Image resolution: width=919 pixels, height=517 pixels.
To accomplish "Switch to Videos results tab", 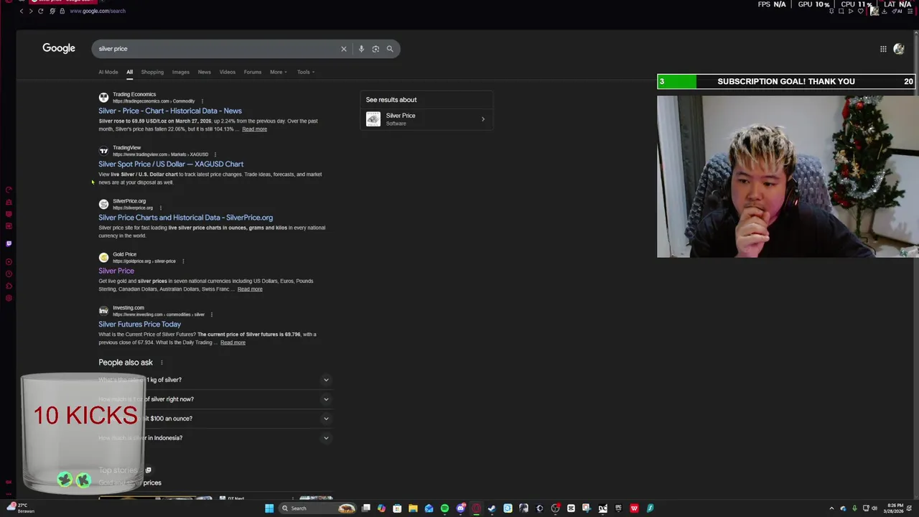I will point(228,72).
